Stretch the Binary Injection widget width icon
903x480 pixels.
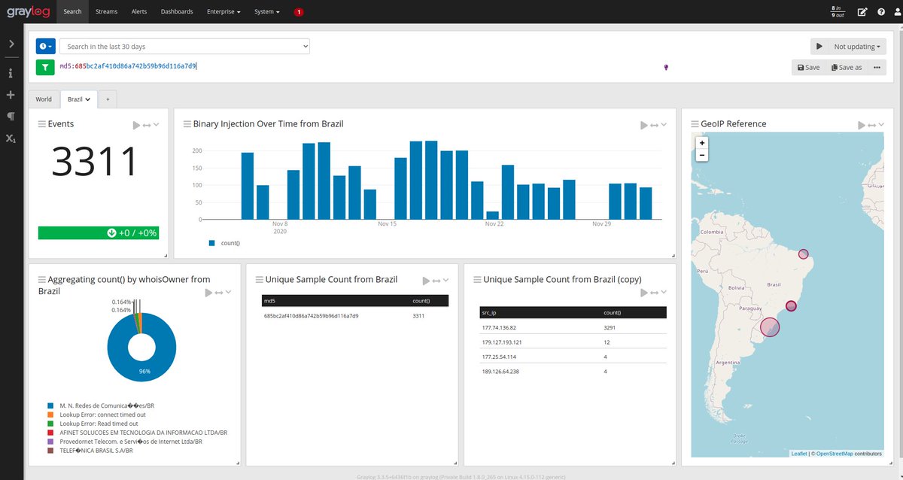655,125
